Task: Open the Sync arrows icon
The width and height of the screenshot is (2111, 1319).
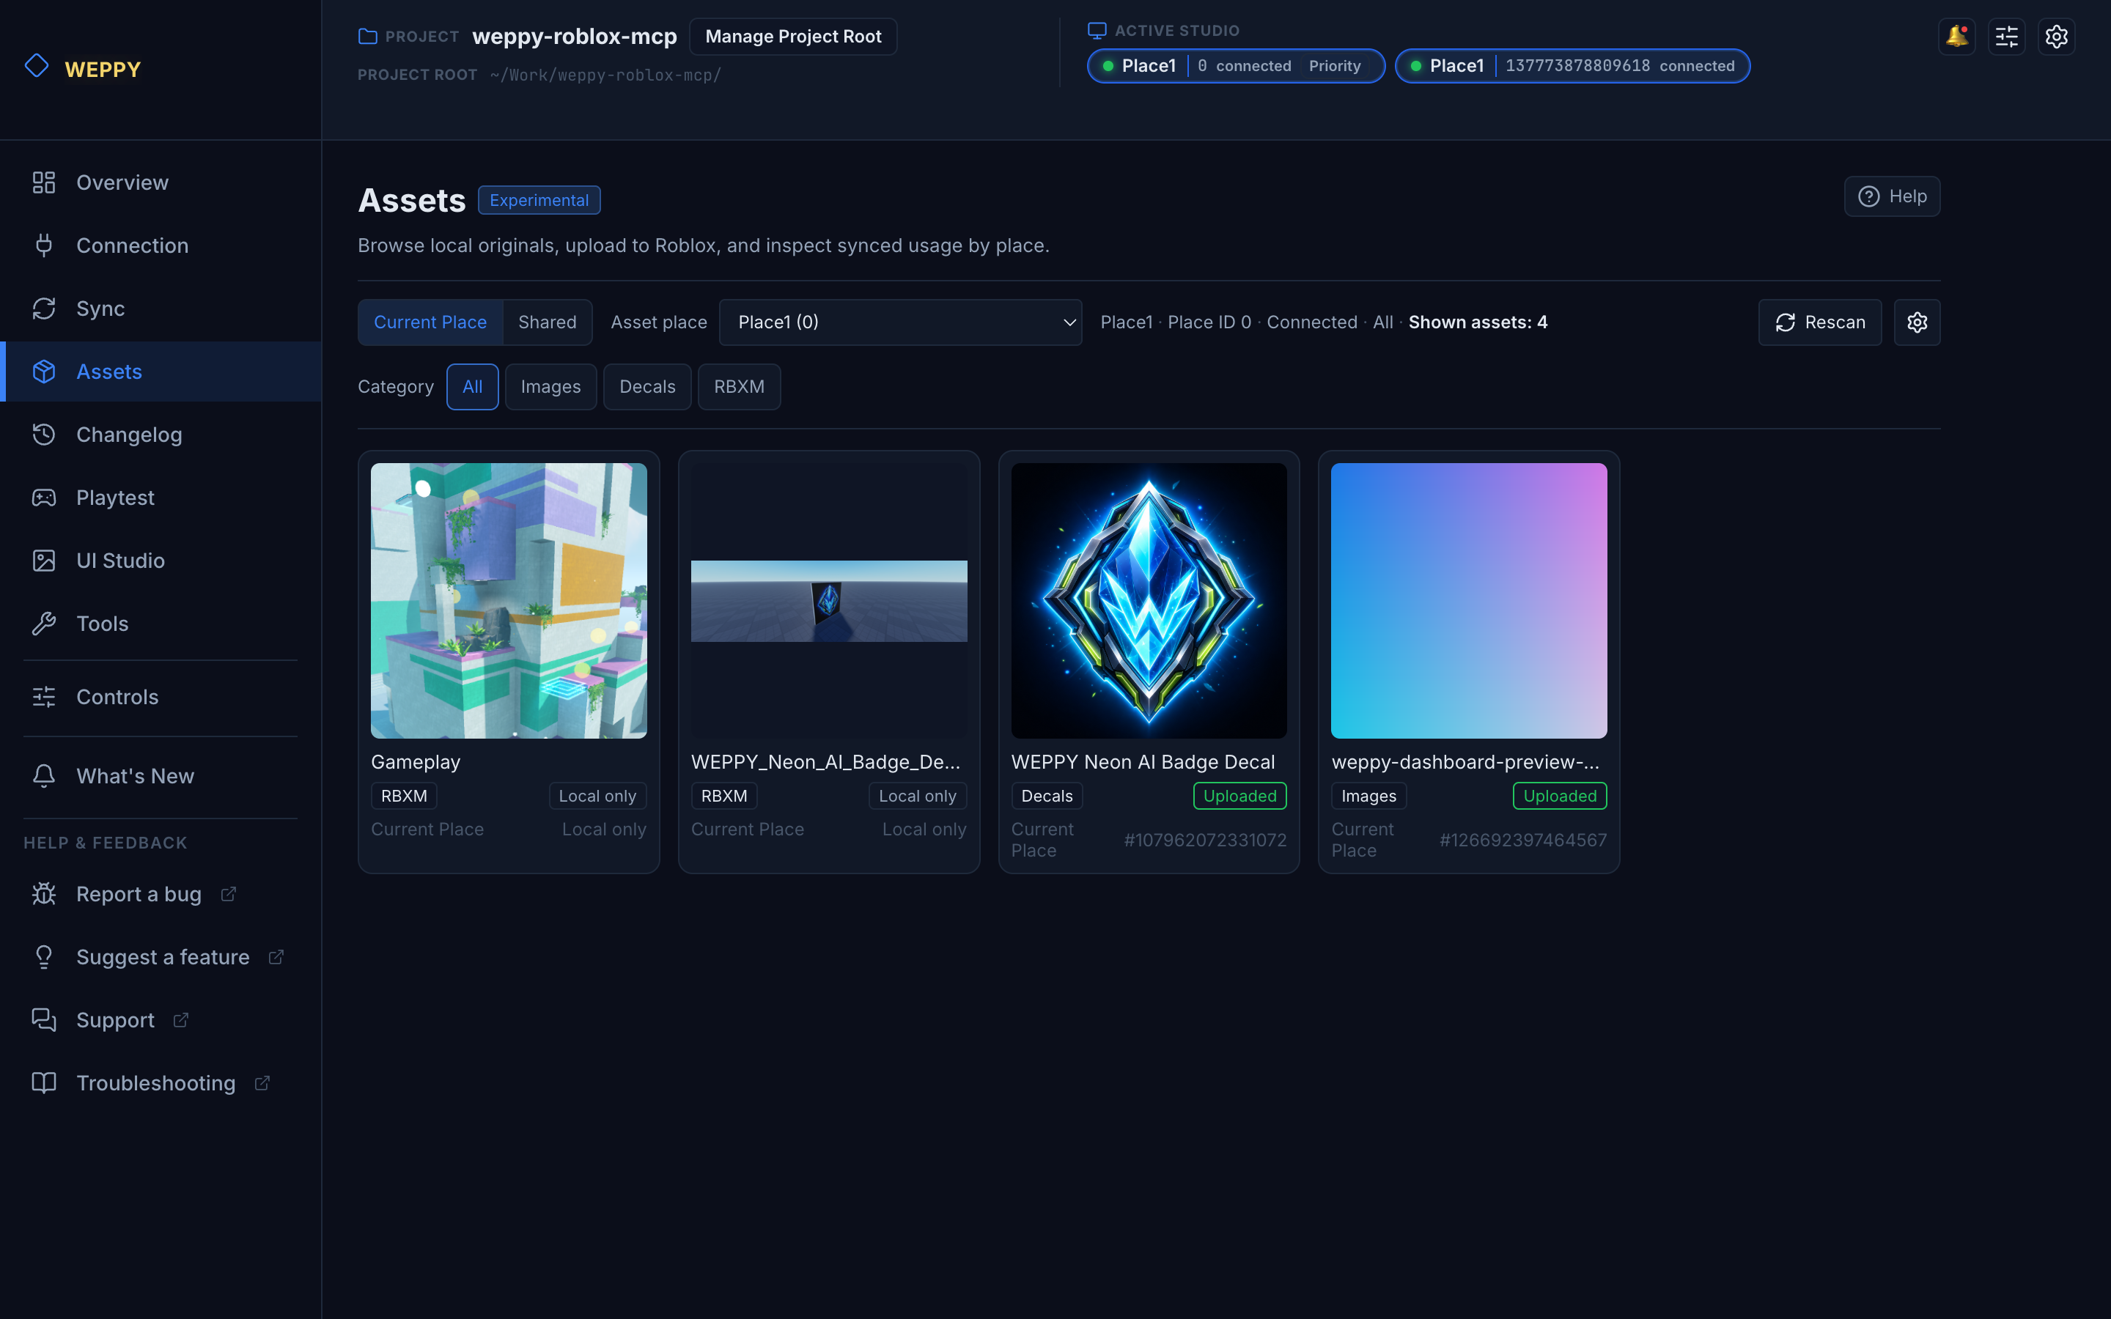Action: (x=44, y=308)
